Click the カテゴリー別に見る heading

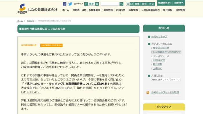pyautogui.click(x=162, y=44)
